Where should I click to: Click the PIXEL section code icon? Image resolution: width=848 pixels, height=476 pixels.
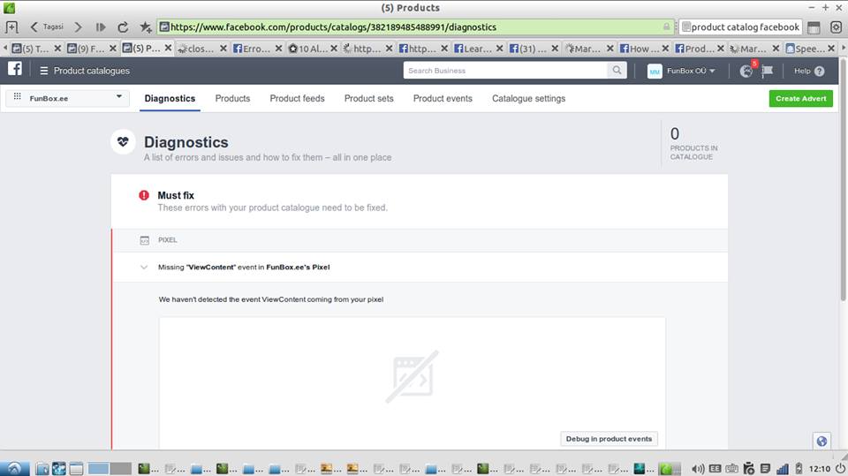click(x=144, y=240)
